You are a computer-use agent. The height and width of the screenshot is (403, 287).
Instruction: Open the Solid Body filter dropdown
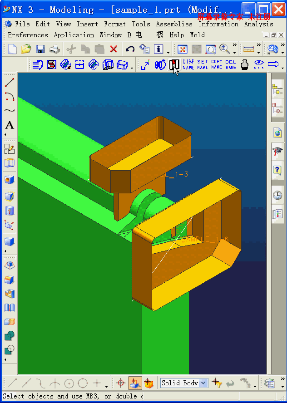click(184, 383)
